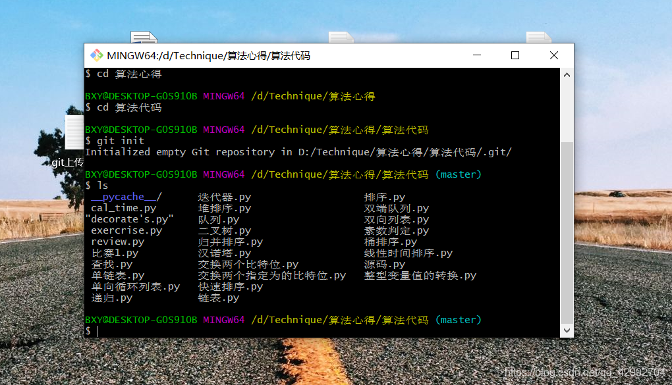The height and width of the screenshot is (385, 672).
Task: Click the 线性时间排序.py file name
Action: pyautogui.click(x=408, y=253)
